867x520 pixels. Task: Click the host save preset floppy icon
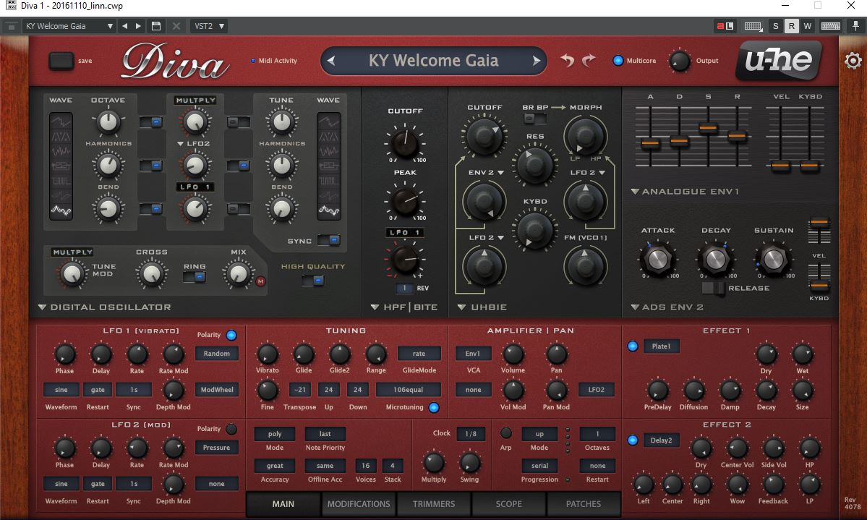156,26
